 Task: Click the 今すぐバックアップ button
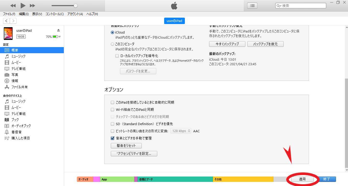pos(227,44)
